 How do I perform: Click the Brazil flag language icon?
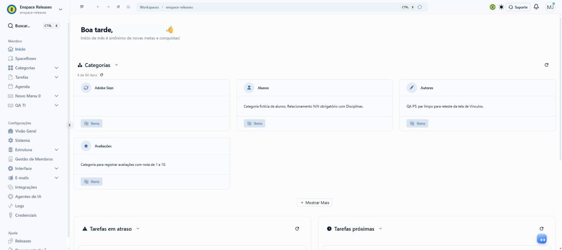coord(492,7)
